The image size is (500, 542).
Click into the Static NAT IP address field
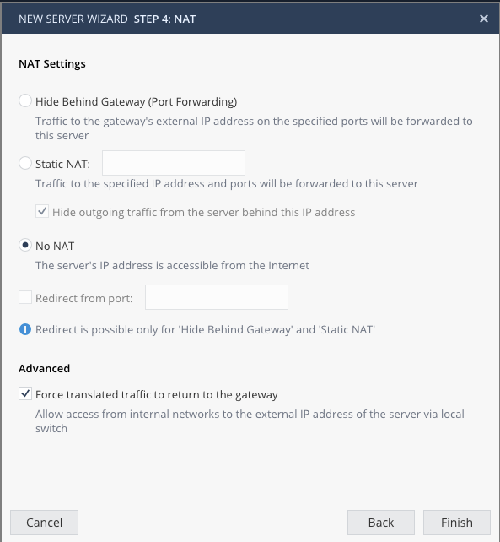point(174,163)
